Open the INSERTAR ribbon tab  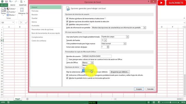(x=23, y=5)
